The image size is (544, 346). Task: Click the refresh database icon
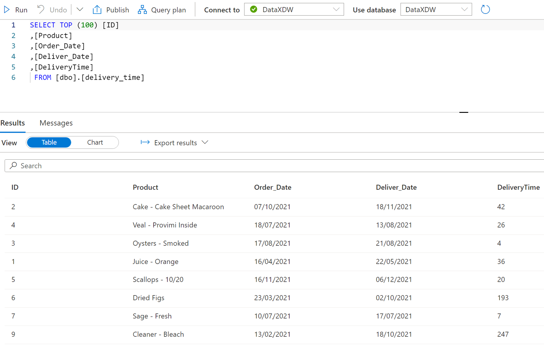[485, 10]
